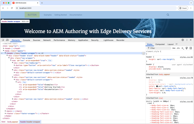Open the Performance tab
This screenshot has height=124, width=194.
click(x=59, y=40)
